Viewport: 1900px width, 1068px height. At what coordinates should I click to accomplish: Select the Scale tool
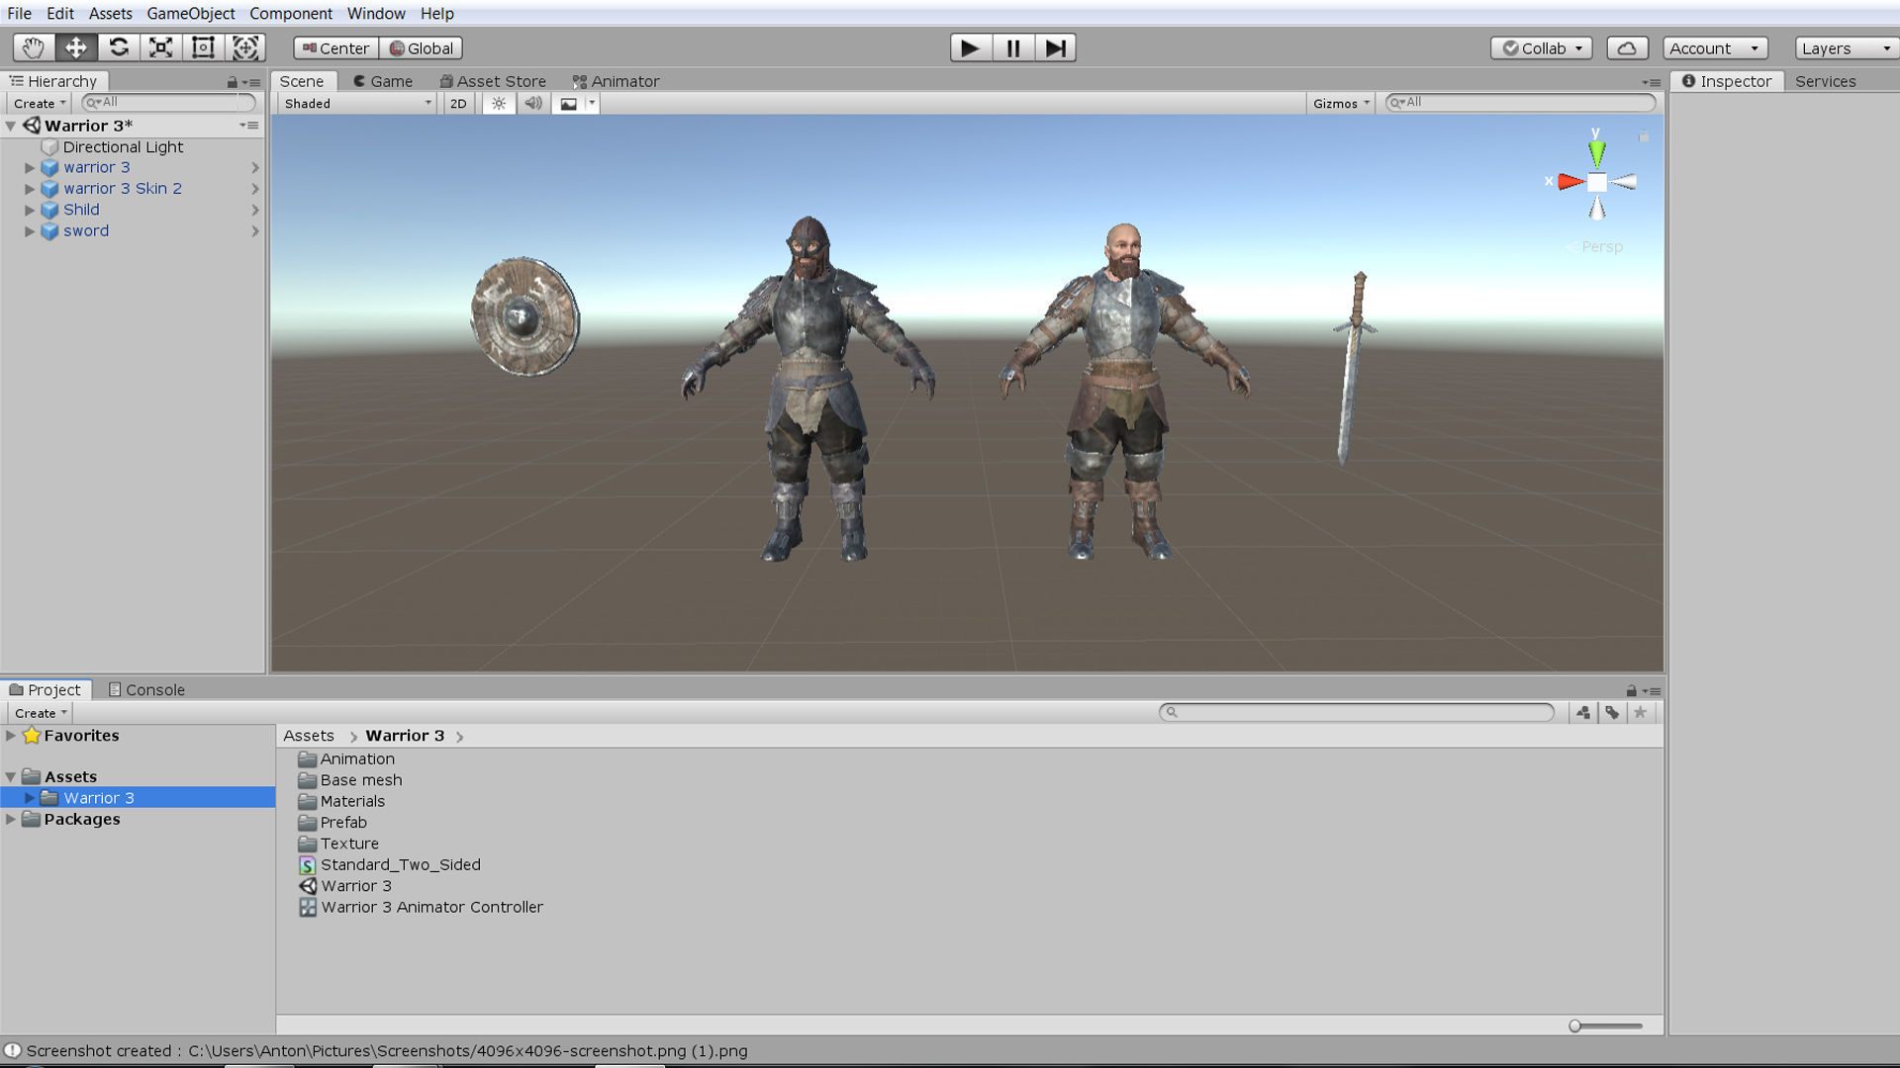coord(160,47)
